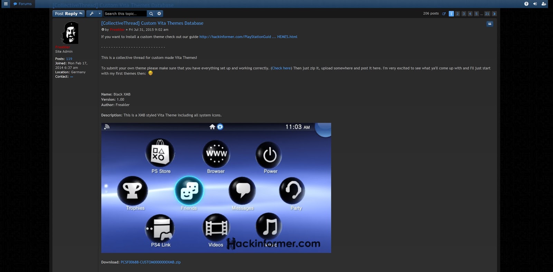Click the 'Location: Germany' text
Screen dimensions: 553x272
(71, 72)
